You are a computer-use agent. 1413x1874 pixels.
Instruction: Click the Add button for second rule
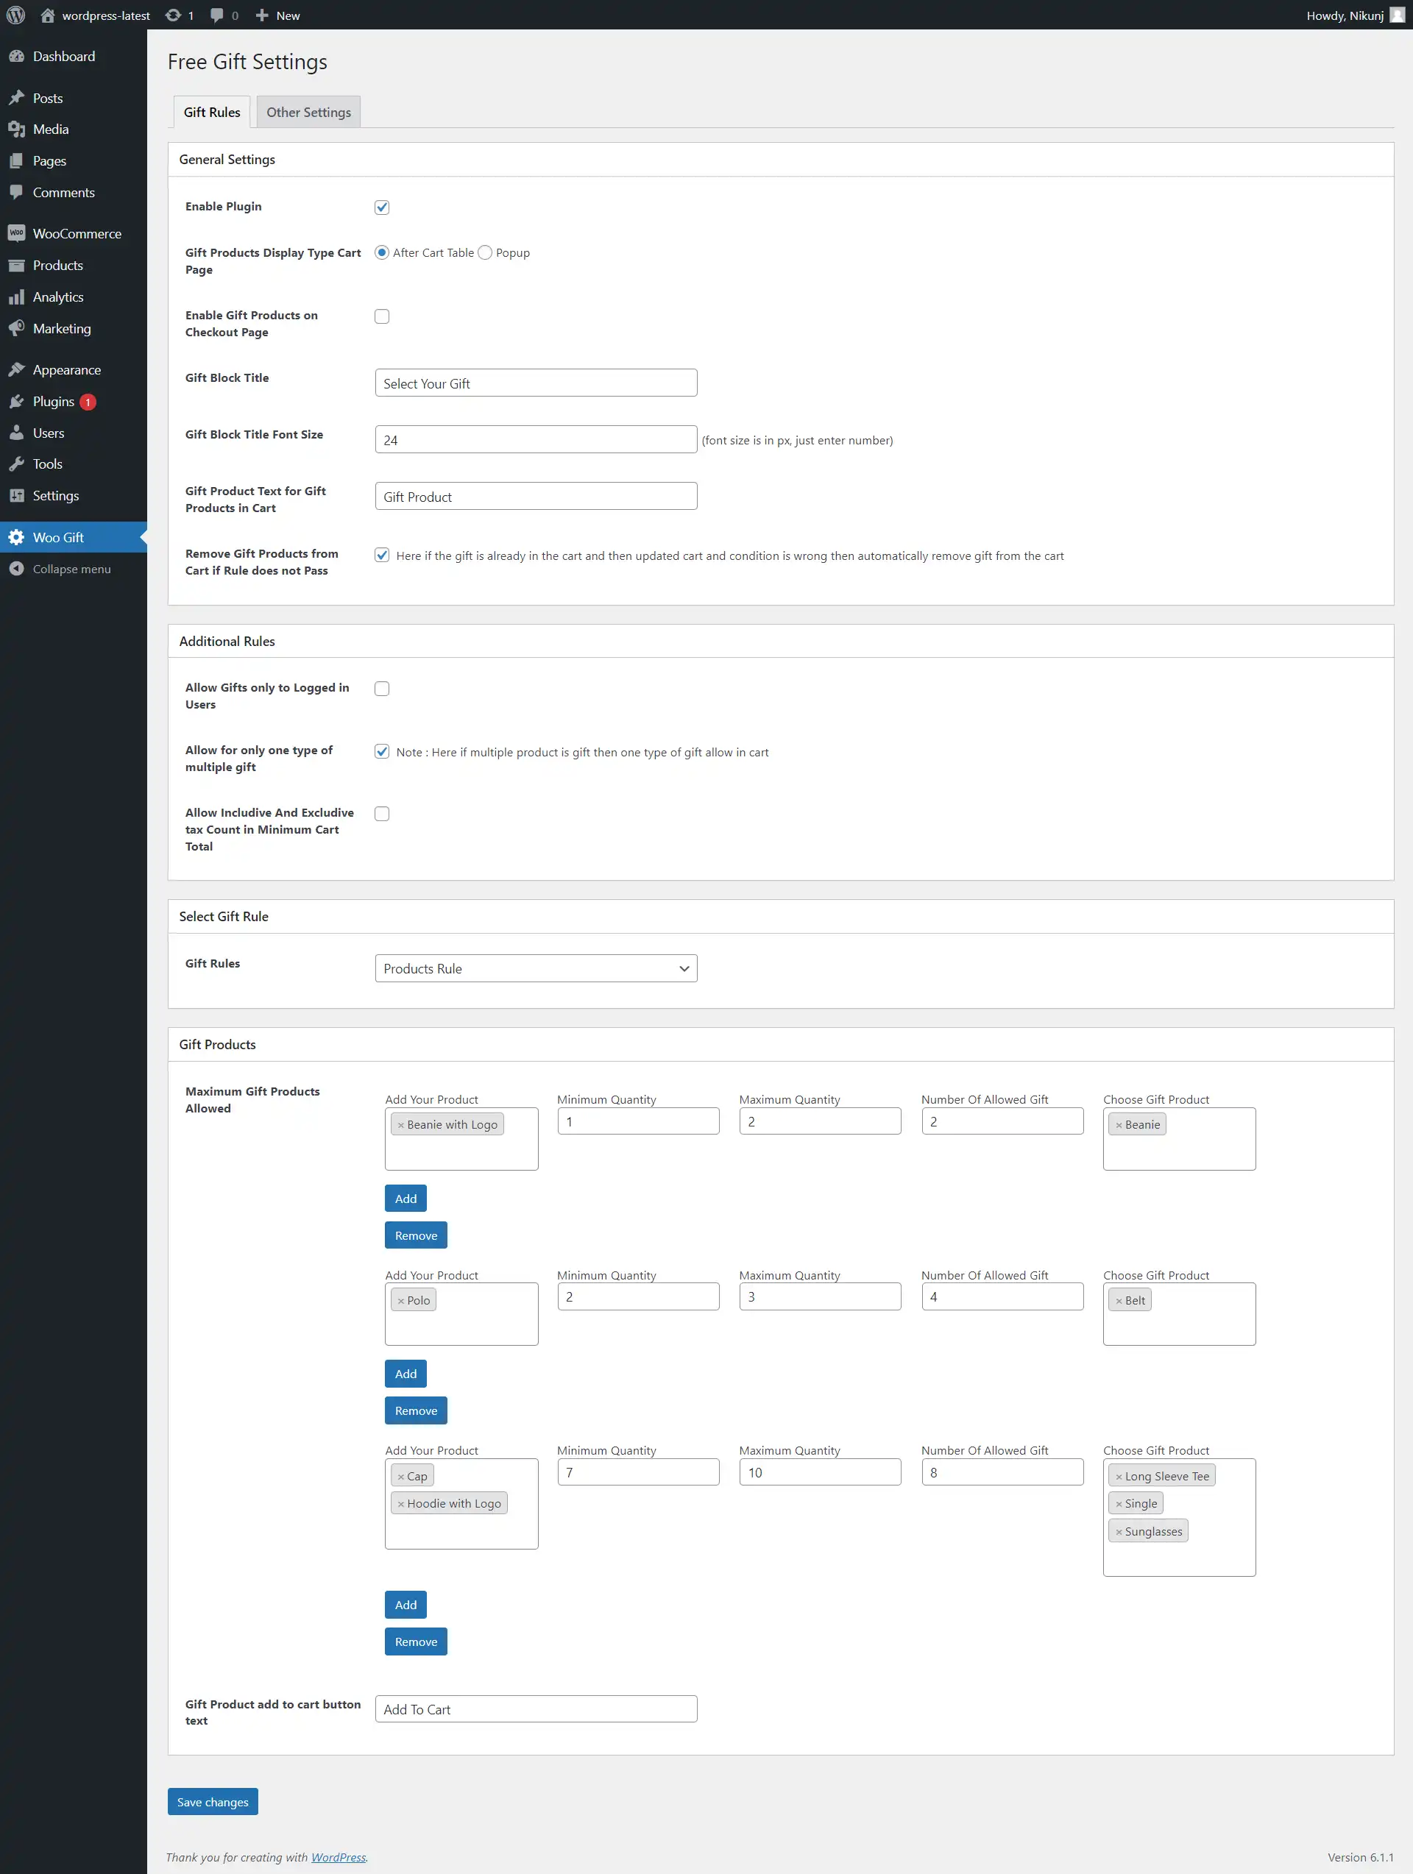[x=406, y=1372]
